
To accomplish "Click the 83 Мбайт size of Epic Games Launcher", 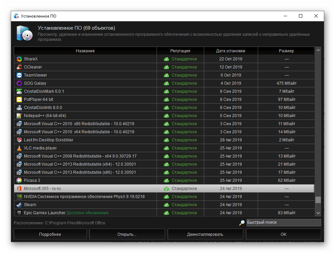I will (x=287, y=213).
